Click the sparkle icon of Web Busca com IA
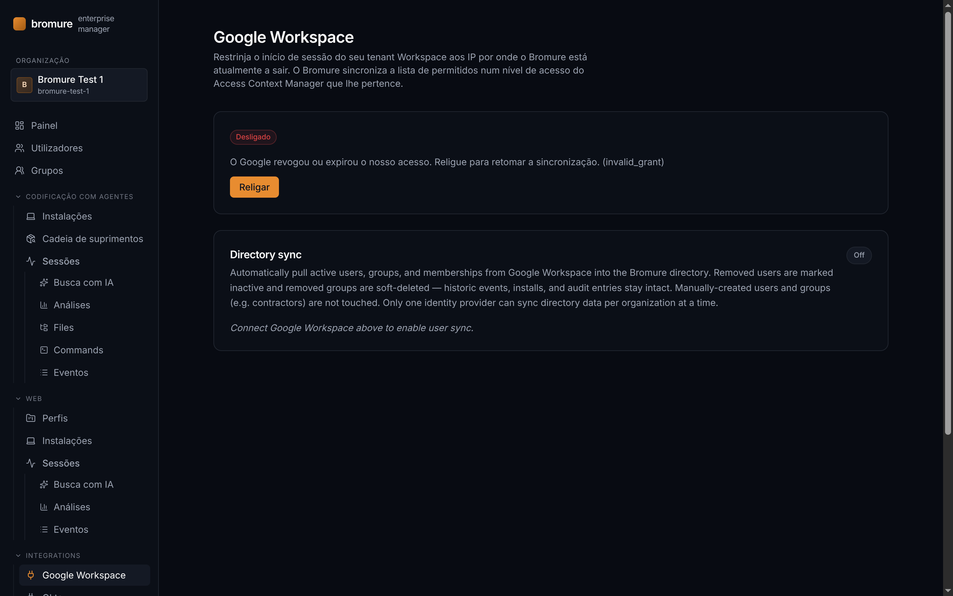Image resolution: width=953 pixels, height=596 pixels. (x=44, y=484)
